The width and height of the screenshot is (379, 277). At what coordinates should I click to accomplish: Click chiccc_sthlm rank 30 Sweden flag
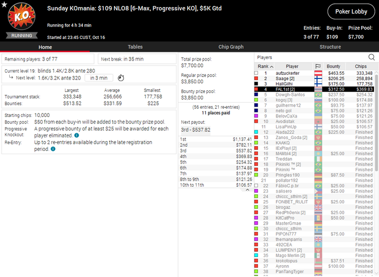318,229
